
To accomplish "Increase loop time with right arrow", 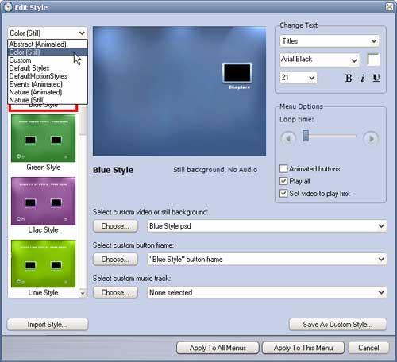I will pos(371,138).
